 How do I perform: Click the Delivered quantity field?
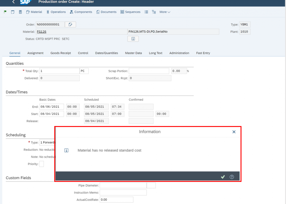[59, 78]
